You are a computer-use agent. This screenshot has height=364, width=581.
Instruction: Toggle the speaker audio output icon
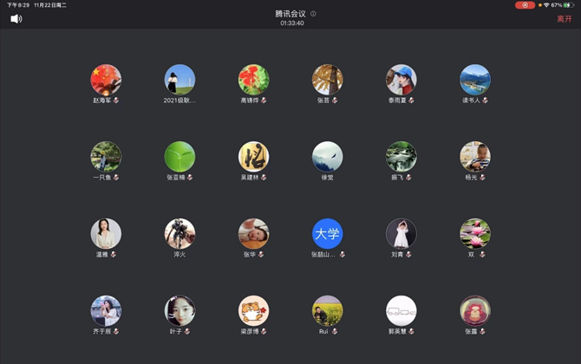tap(16, 18)
